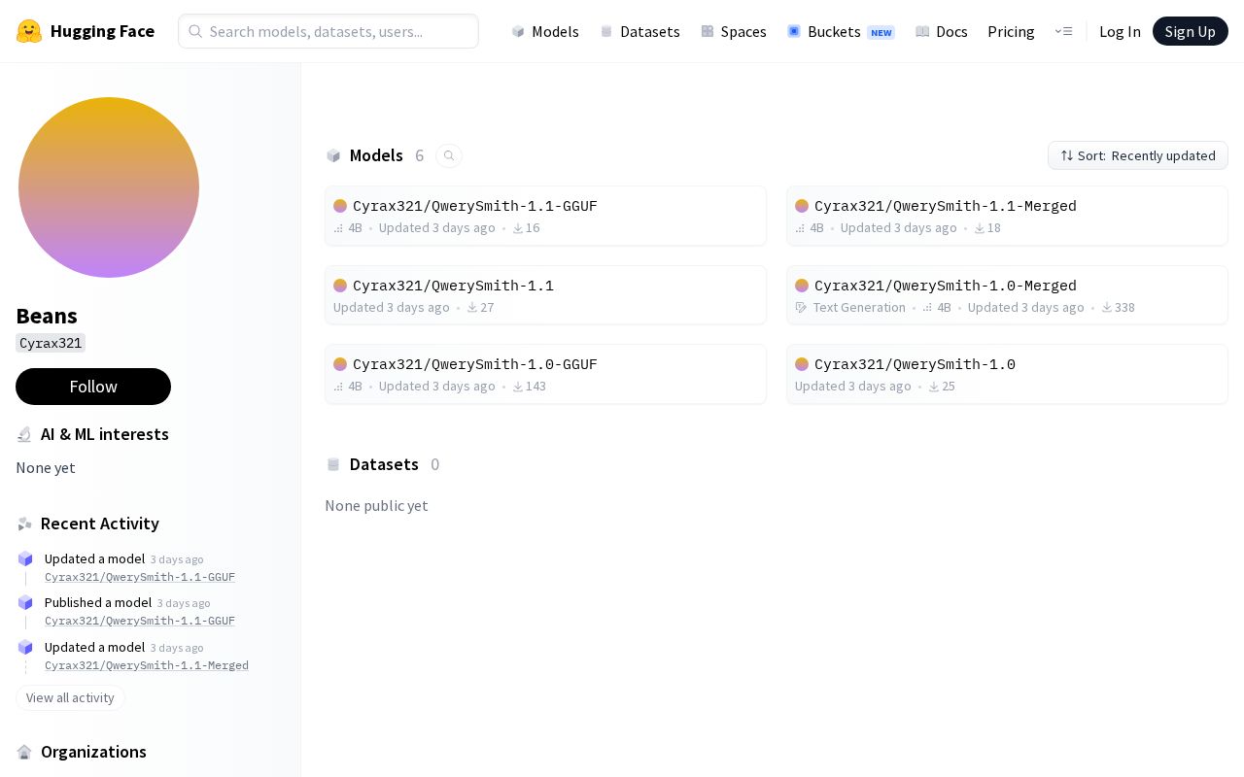Click the Hugging Face logo emoji
Viewport: 1244px width, 777px height.
click(x=29, y=31)
